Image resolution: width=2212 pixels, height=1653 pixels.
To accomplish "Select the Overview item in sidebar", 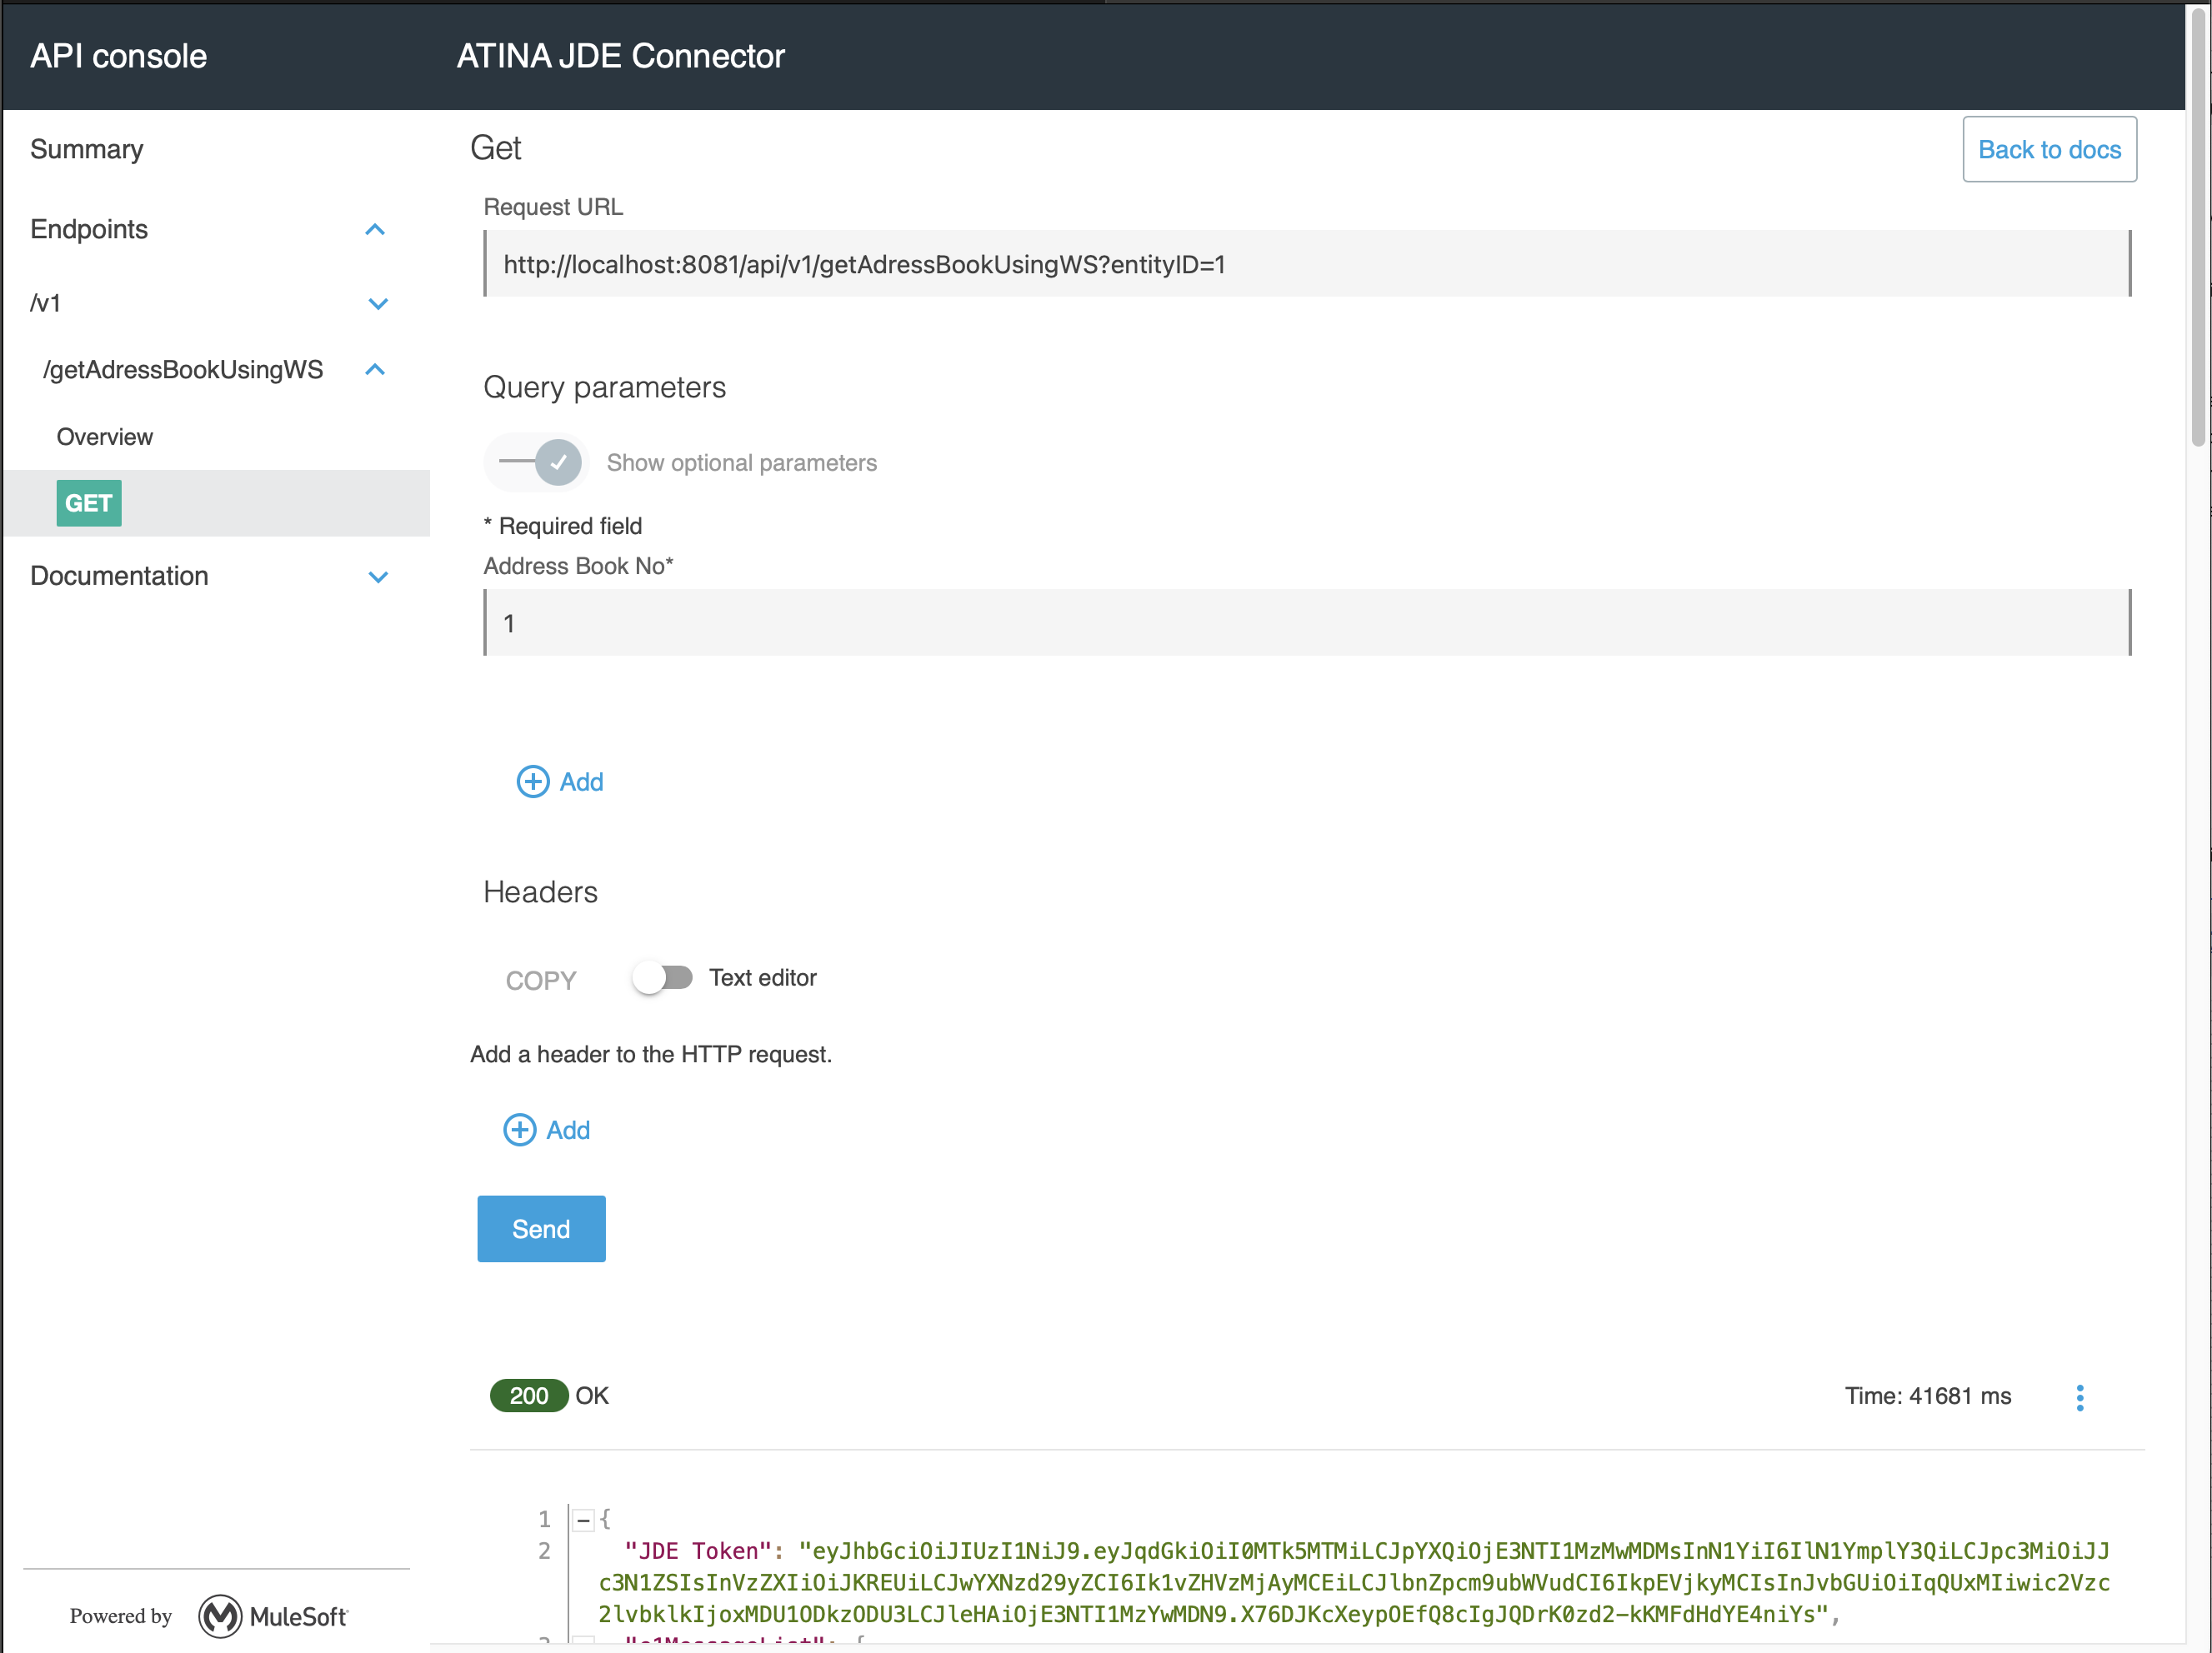I will pos(105,437).
